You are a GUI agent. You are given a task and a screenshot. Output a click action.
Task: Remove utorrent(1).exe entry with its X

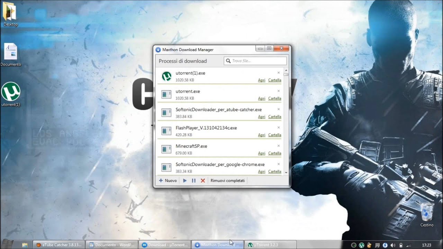click(279, 73)
